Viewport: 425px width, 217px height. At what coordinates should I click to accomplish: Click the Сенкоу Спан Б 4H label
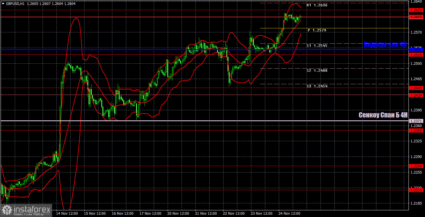[383, 115]
